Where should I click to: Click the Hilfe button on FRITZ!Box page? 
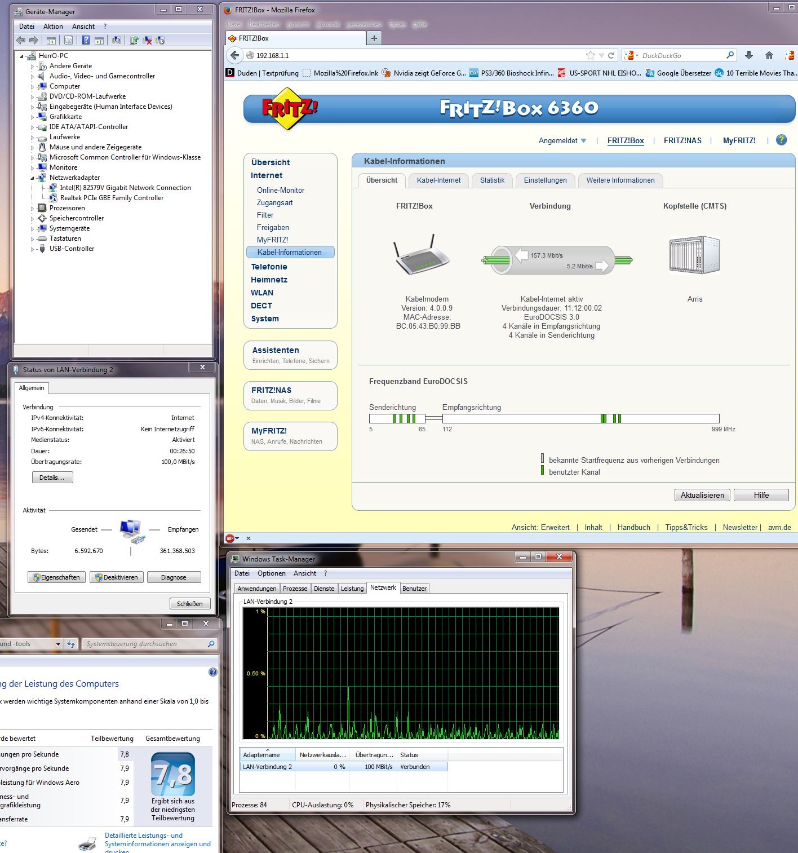[x=761, y=495]
